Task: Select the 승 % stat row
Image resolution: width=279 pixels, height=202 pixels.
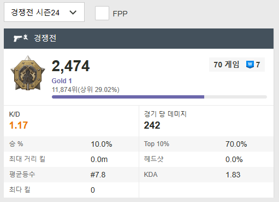Action: pos(72,144)
